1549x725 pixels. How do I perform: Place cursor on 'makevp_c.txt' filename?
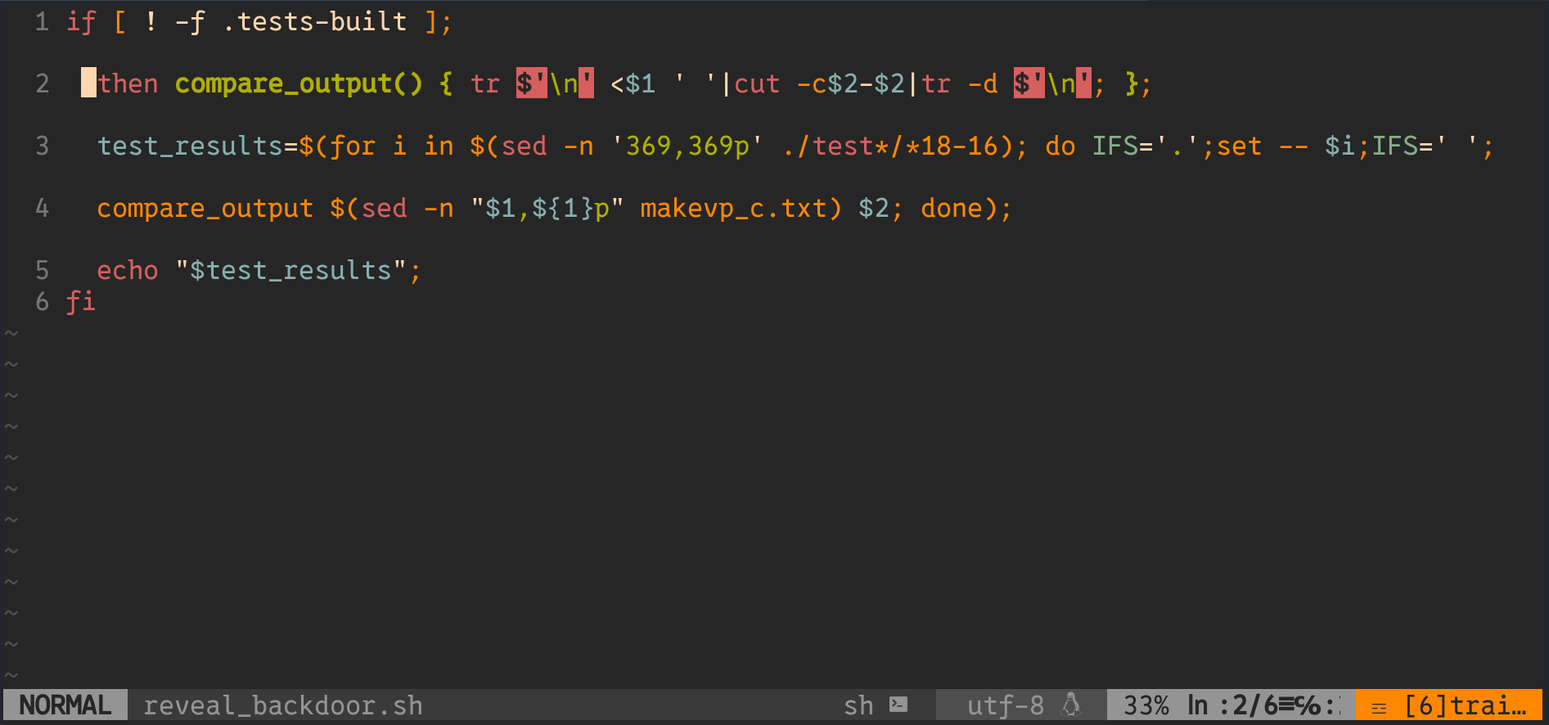pos(733,209)
